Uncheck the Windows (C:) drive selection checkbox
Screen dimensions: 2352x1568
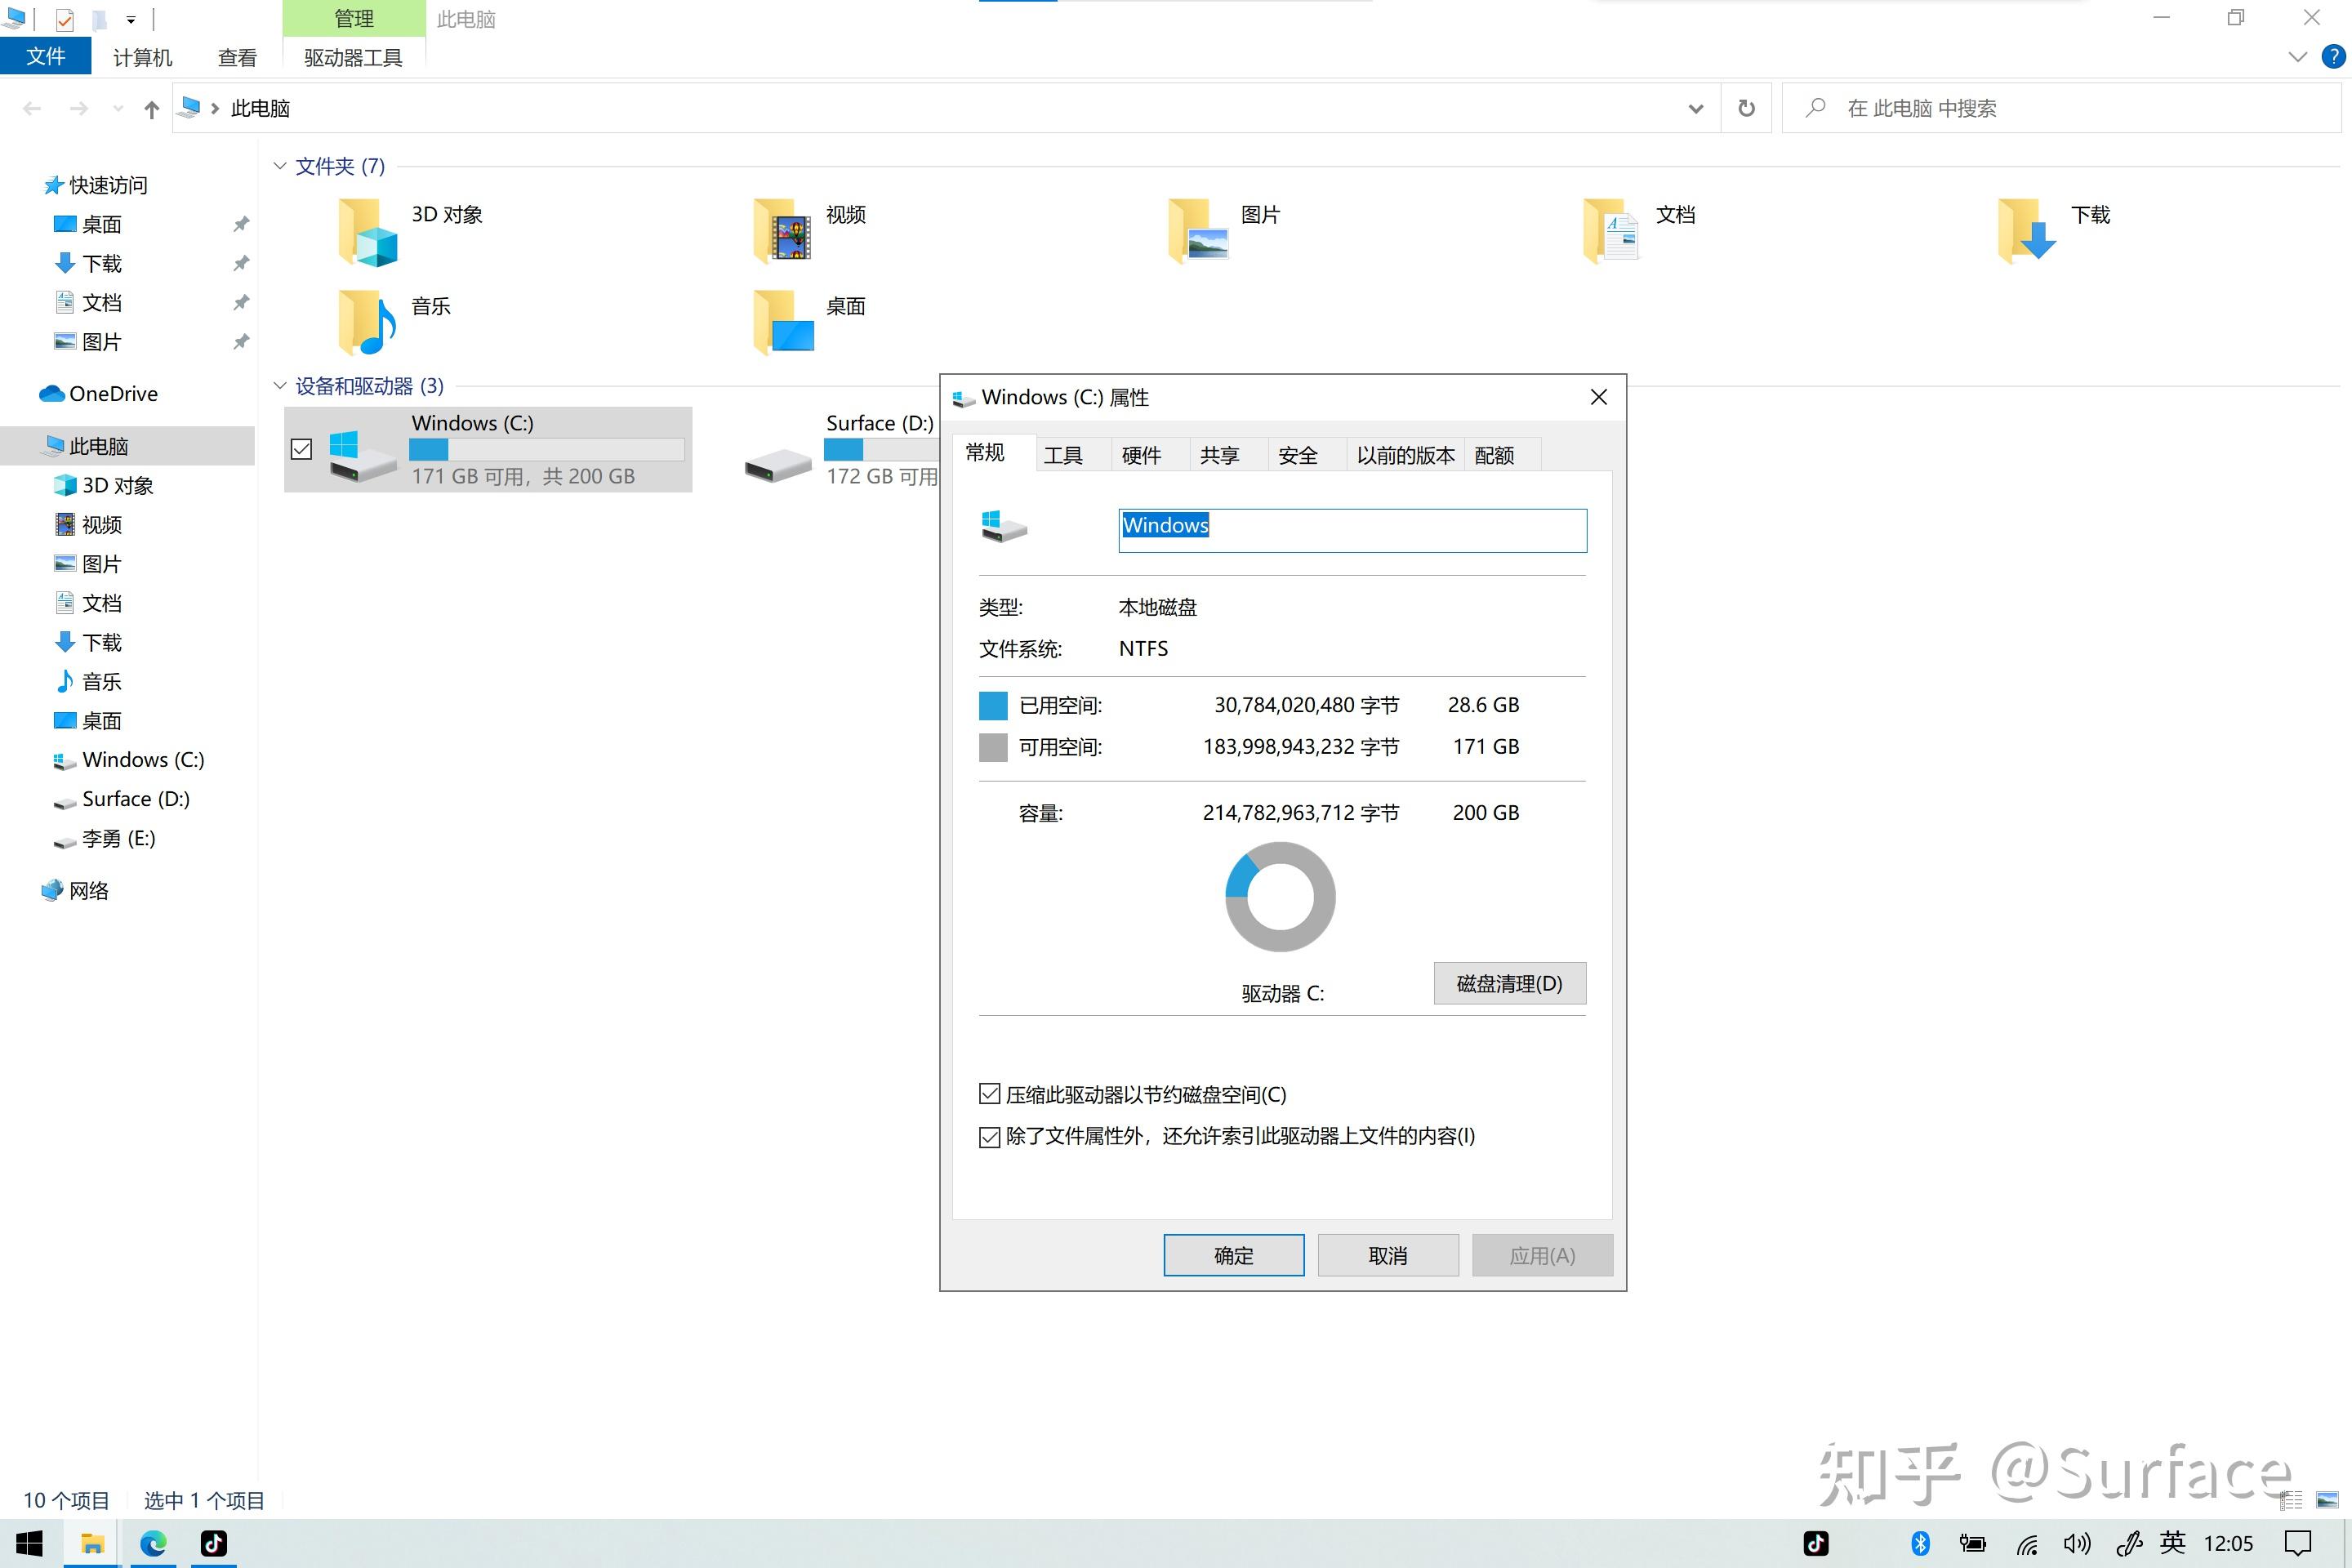301,449
